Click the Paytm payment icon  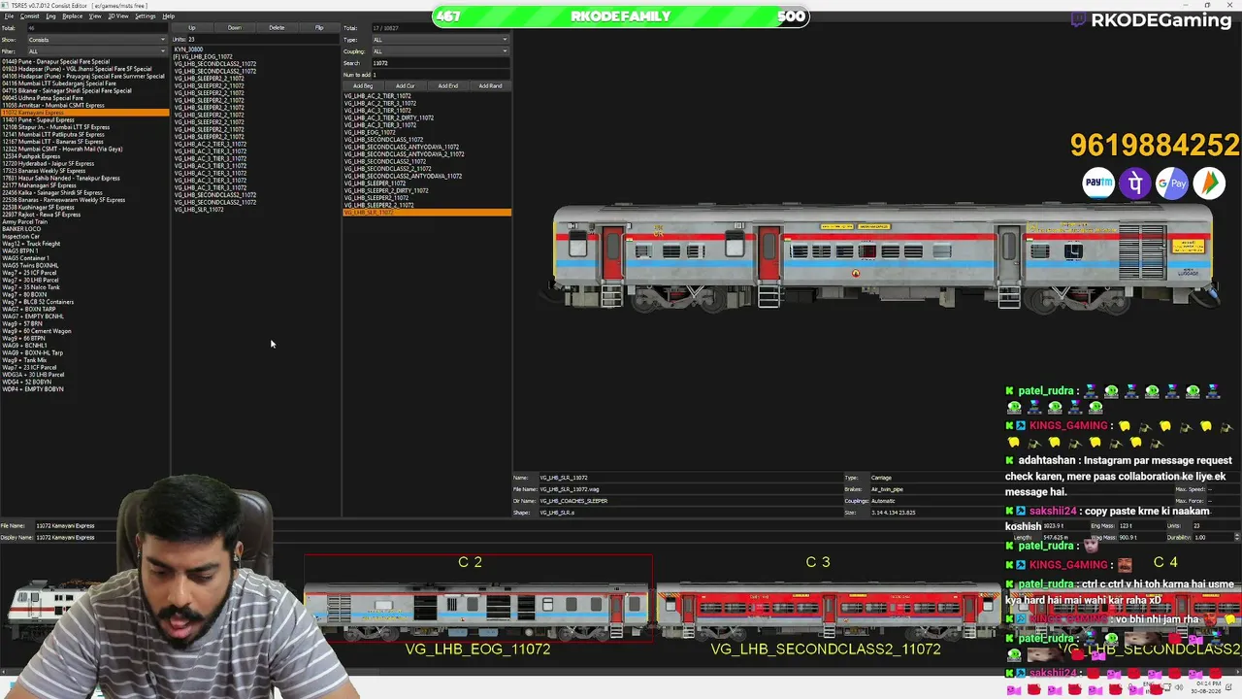[1098, 183]
